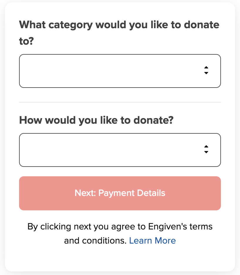The height and width of the screenshot is (275, 240).
Task: Focus the empty category select box
Action: point(120,71)
